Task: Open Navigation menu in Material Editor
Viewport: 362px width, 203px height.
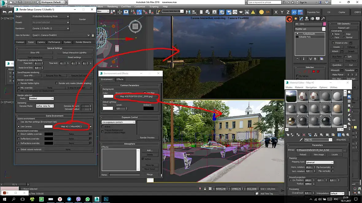Action: (x=311, y=87)
